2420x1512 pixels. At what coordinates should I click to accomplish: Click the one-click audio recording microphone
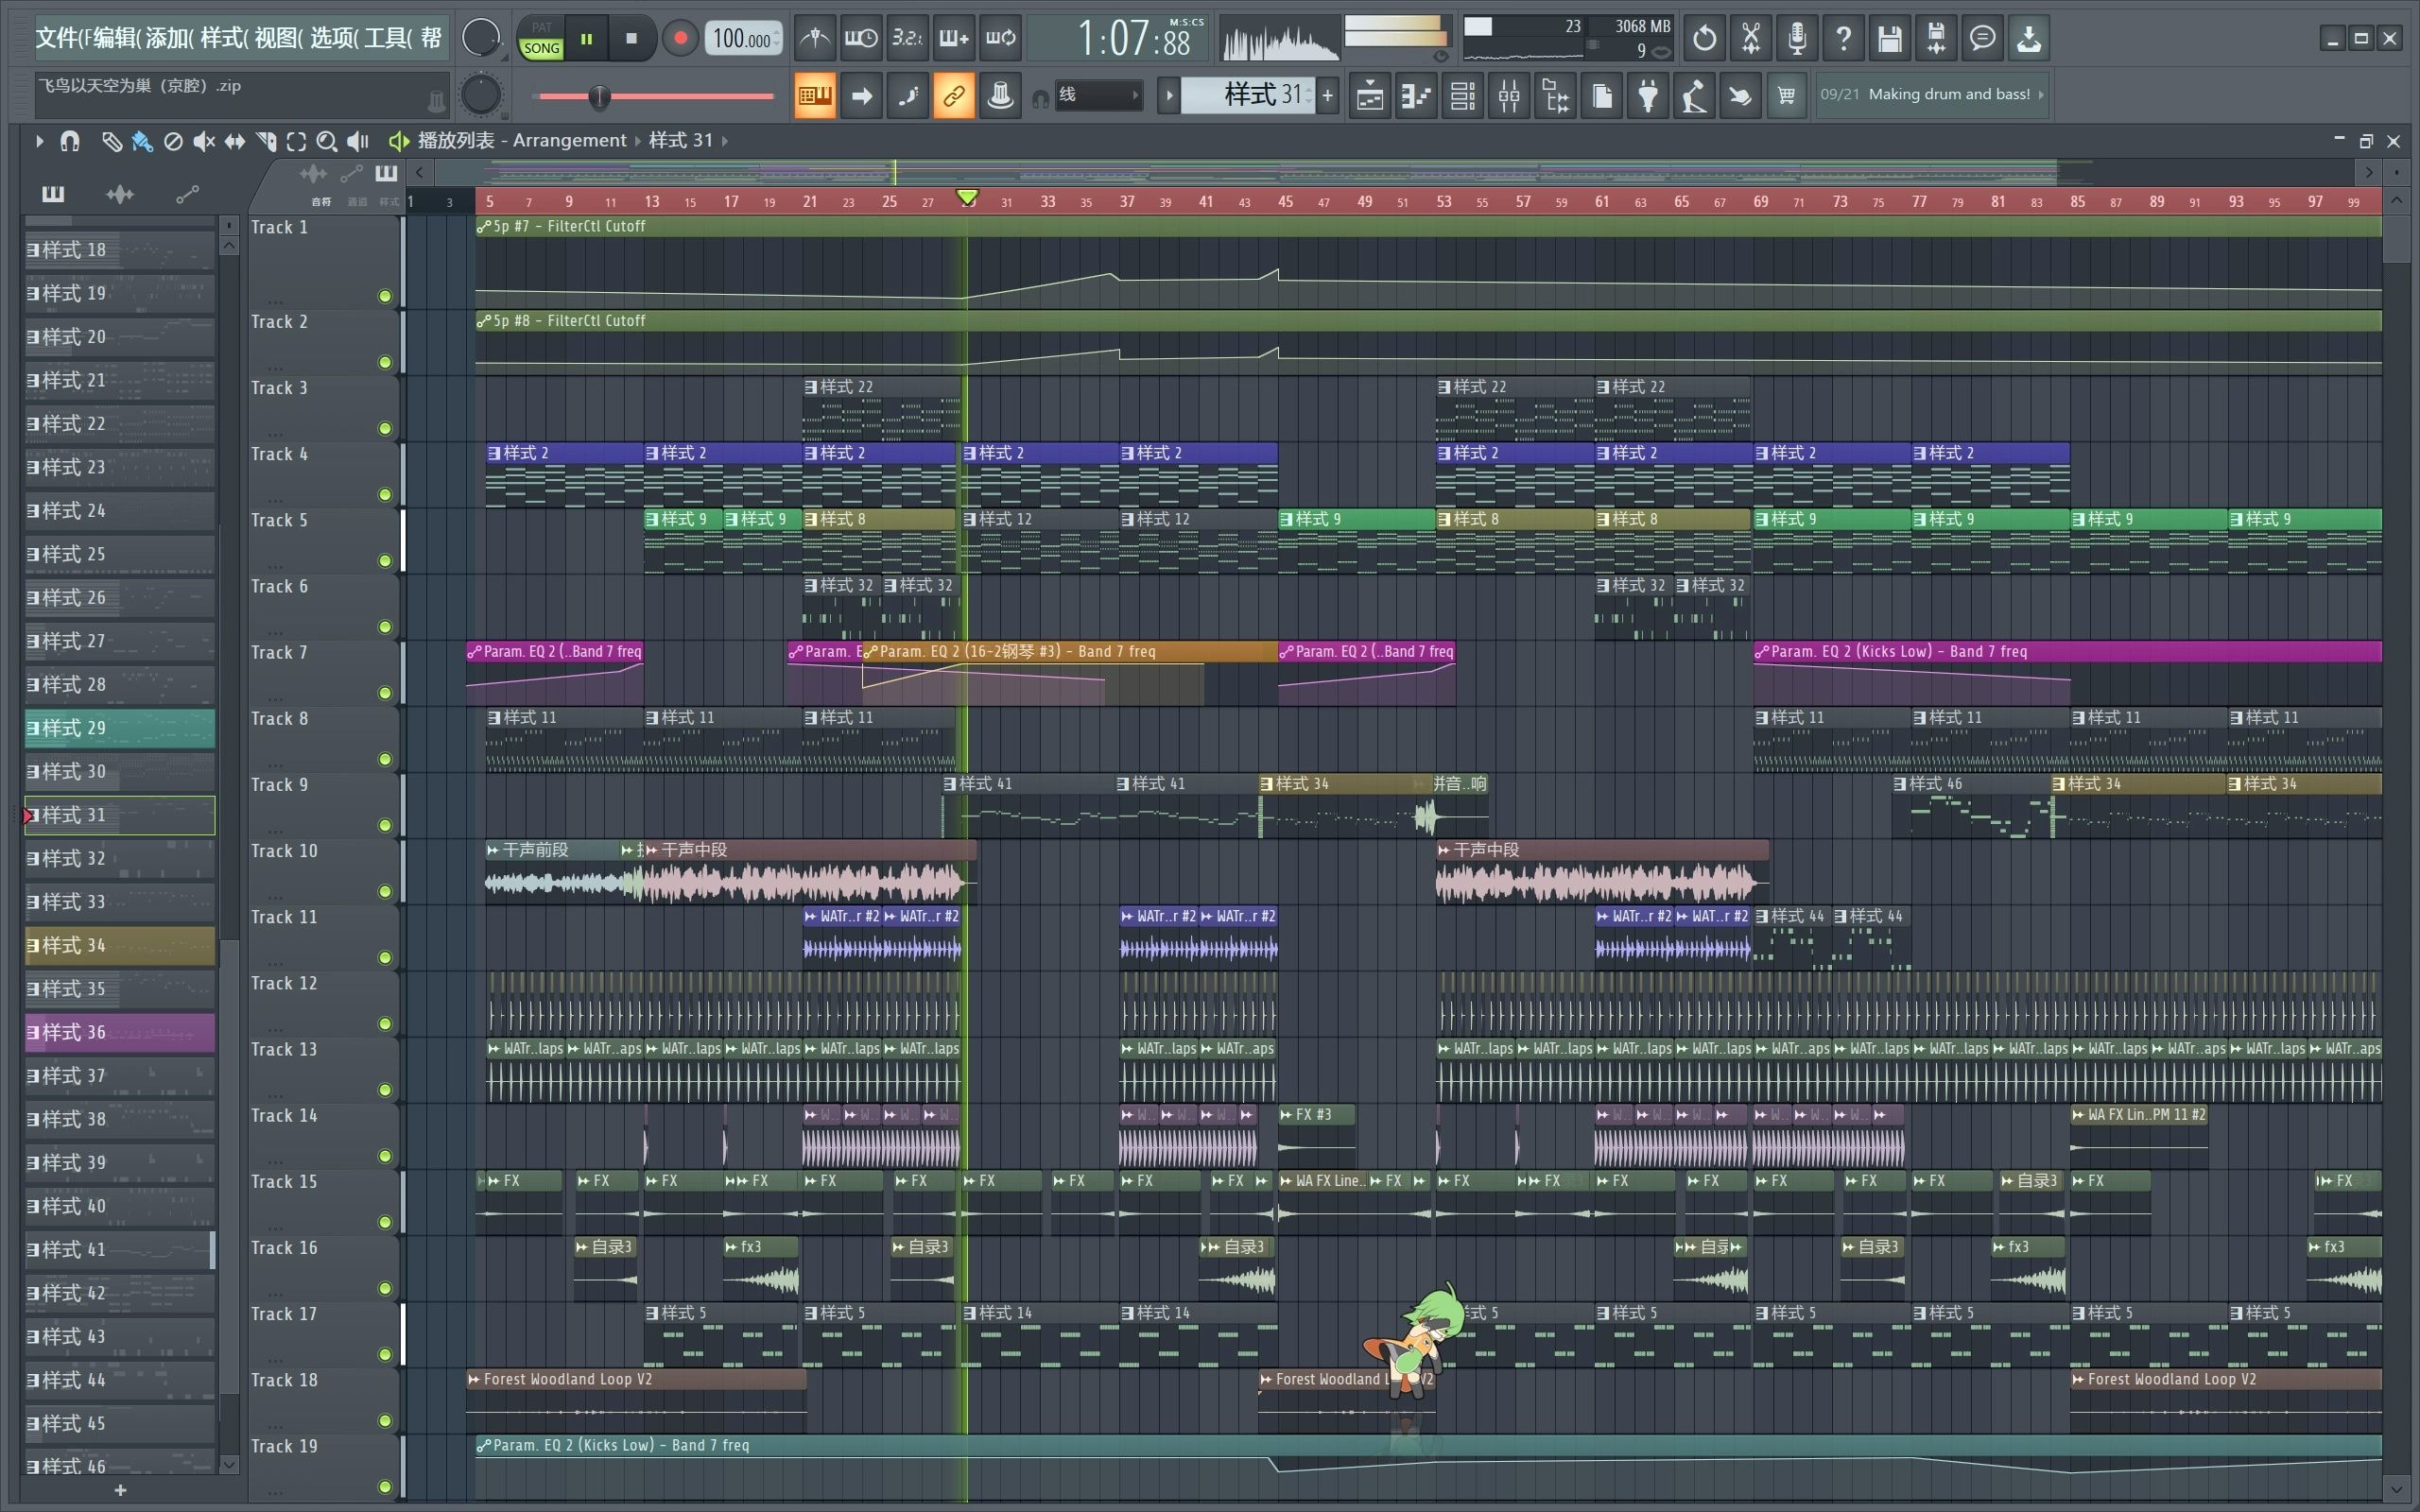(1797, 39)
